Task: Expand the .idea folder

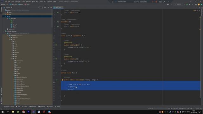Action: point(6,12)
